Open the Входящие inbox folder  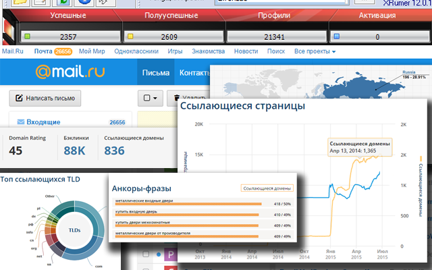click(x=43, y=122)
